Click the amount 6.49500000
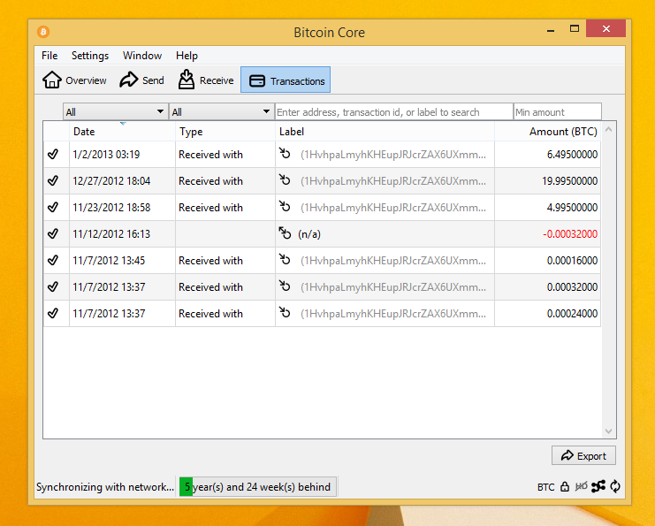The height and width of the screenshot is (526, 655). pos(572,155)
